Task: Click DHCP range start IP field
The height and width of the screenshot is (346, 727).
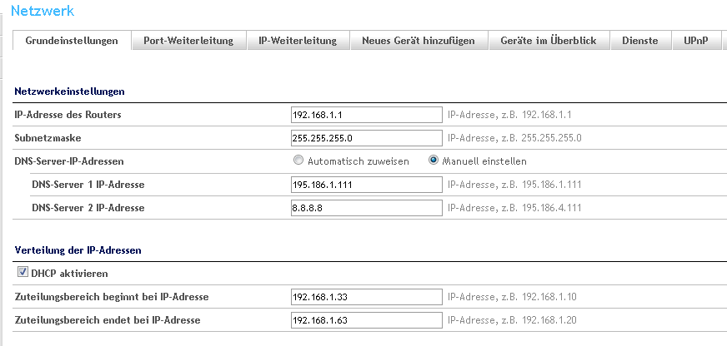Action: [x=365, y=297]
